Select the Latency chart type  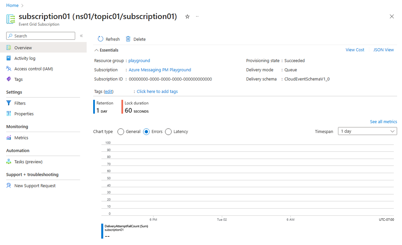168,131
